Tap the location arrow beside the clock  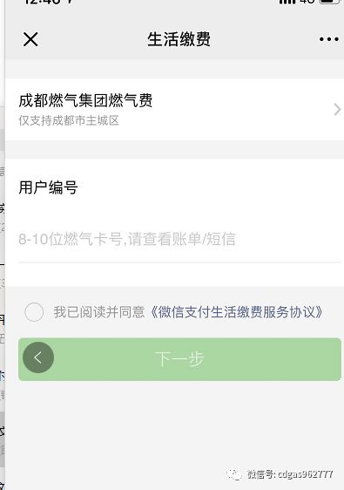click(71, 2)
